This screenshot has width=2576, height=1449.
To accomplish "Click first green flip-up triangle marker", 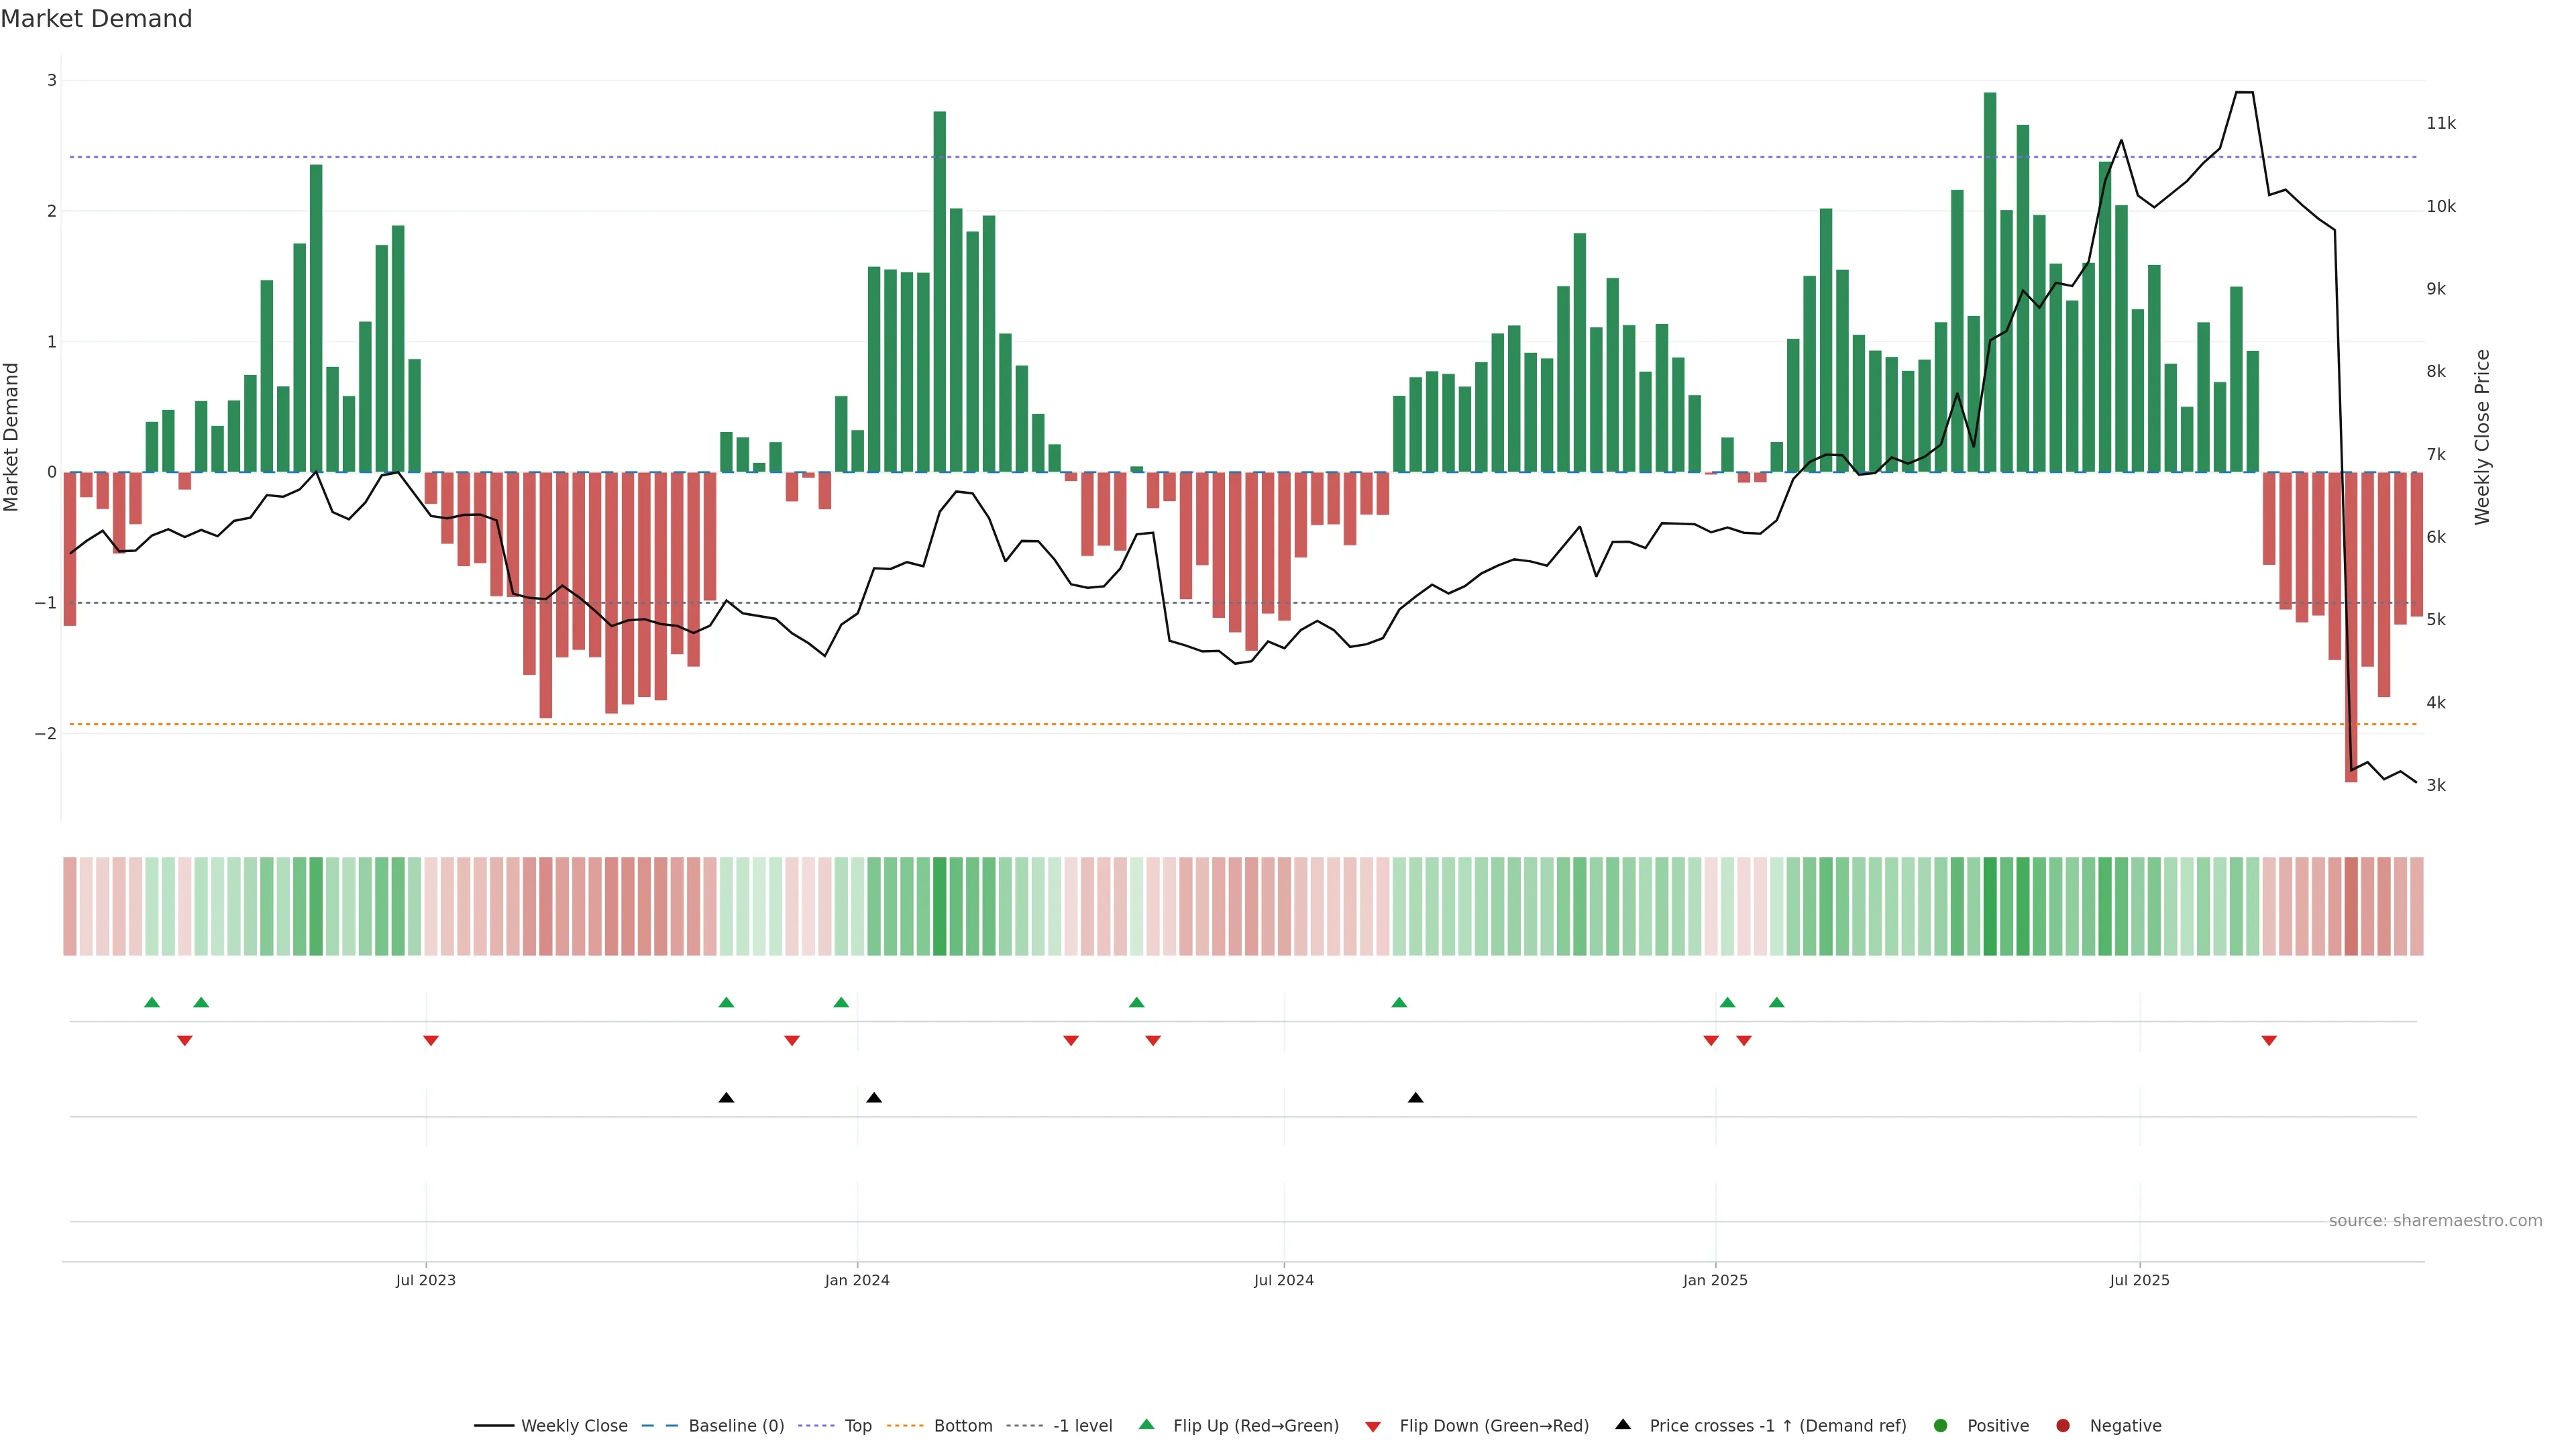I will click(x=152, y=1002).
